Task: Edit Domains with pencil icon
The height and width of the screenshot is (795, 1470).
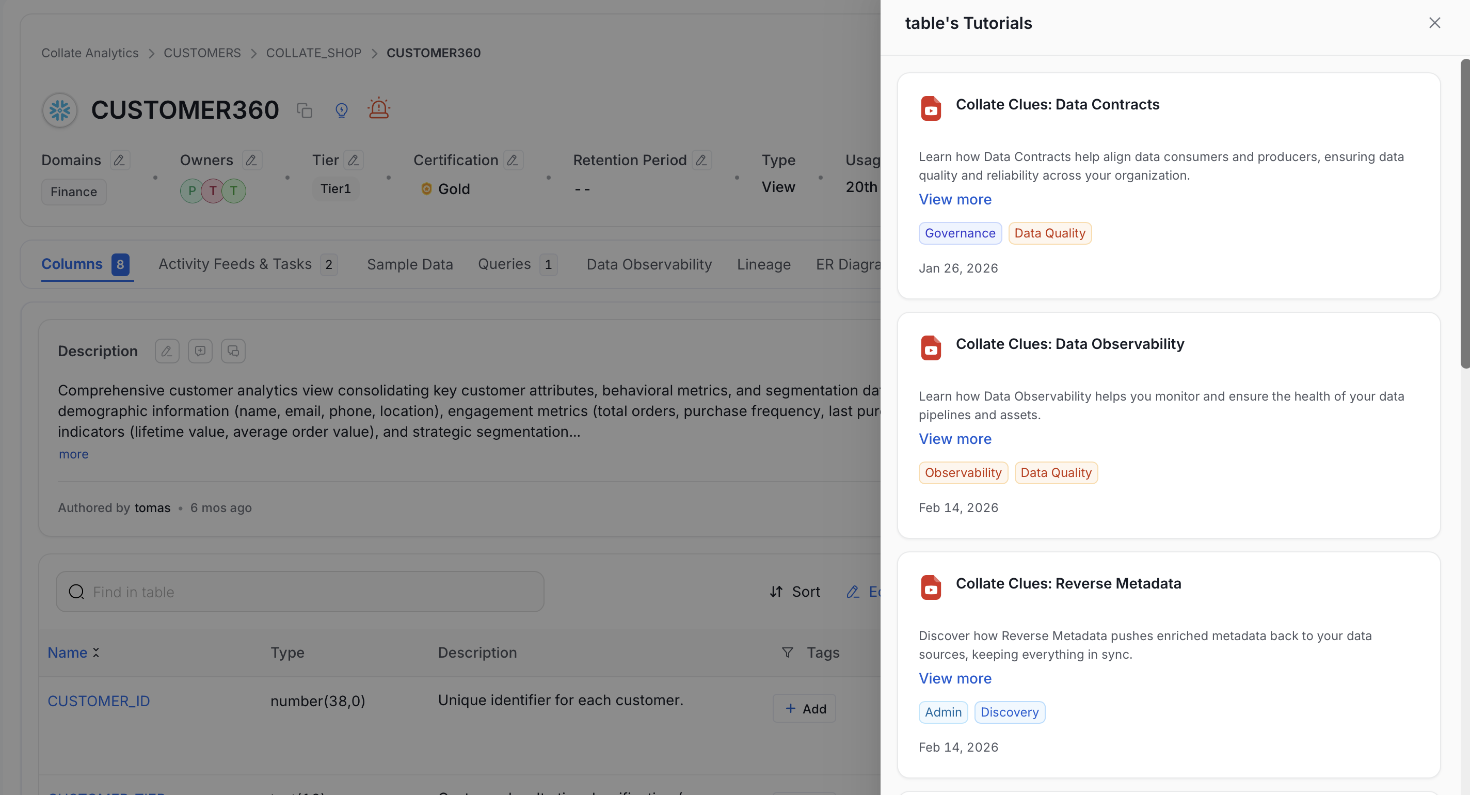Action: [x=119, y=161]
